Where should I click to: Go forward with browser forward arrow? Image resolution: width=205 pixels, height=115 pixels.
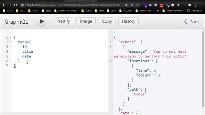10,5
